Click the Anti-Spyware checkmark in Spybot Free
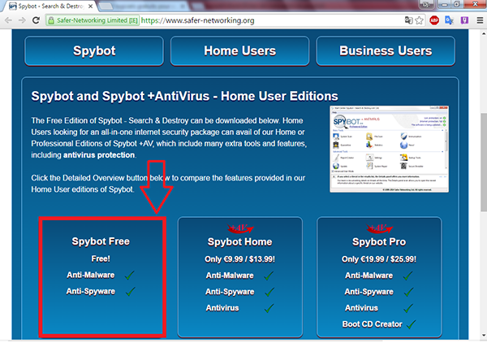487x343 pixels. 131,291
